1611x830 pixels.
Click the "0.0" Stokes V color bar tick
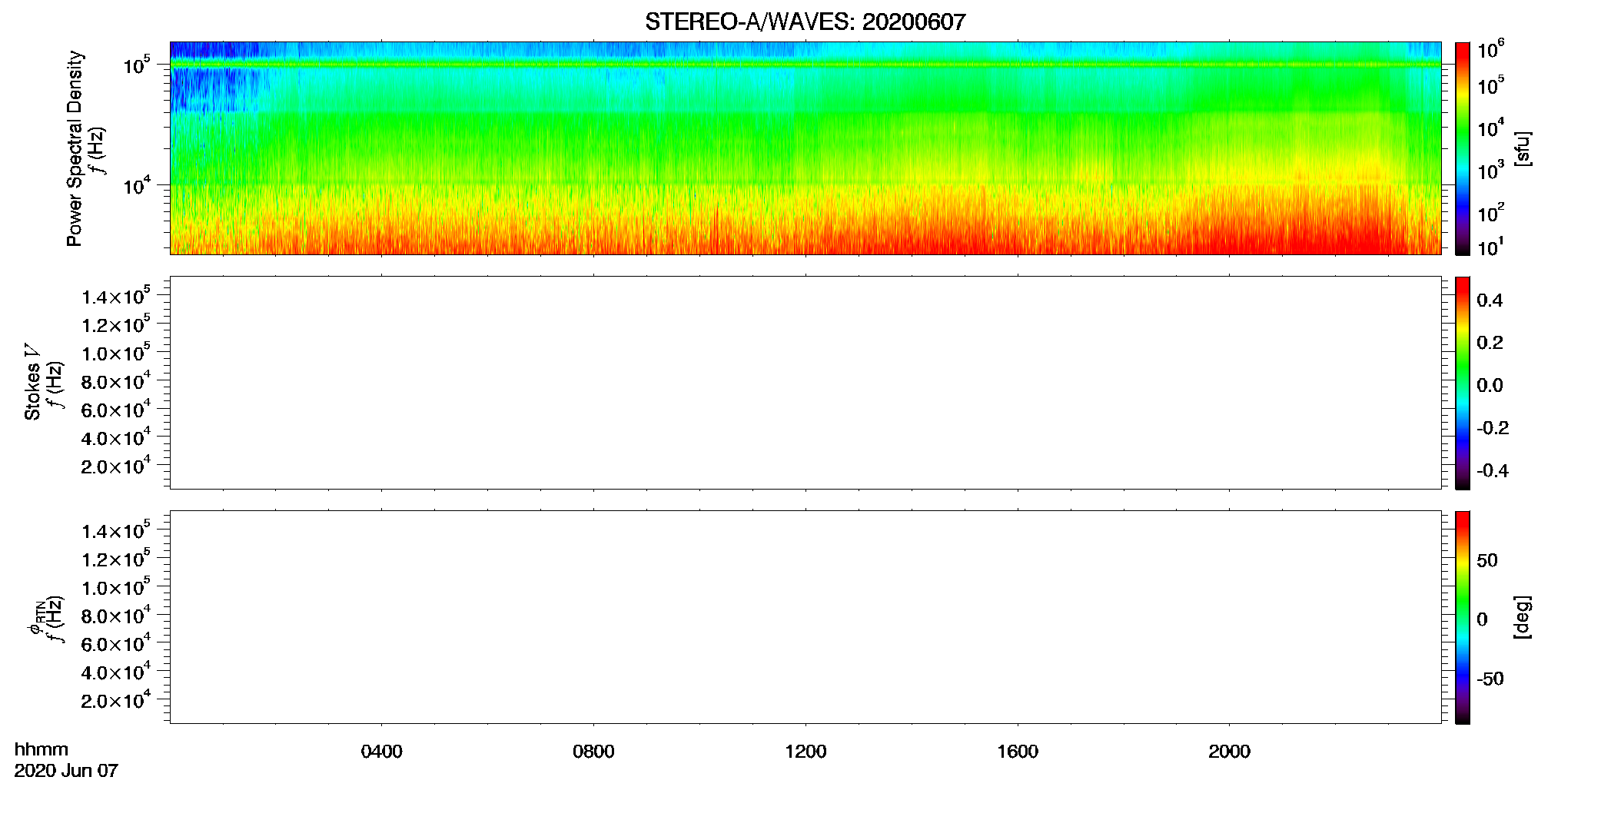click(1490, 386)
